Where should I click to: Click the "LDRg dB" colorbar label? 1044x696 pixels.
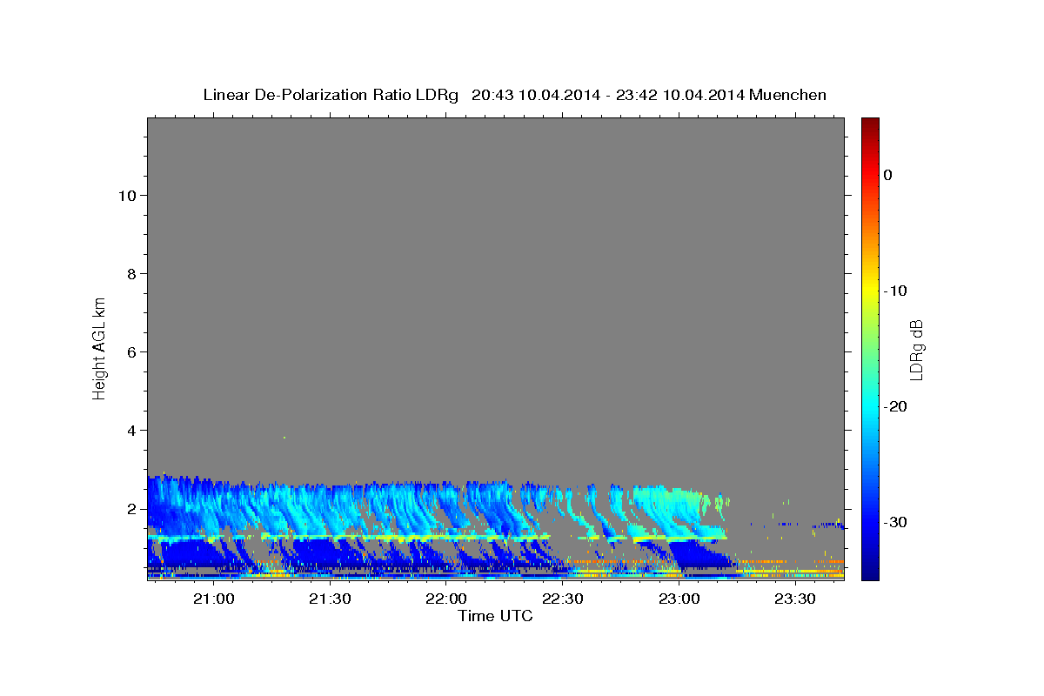point(916,350)
